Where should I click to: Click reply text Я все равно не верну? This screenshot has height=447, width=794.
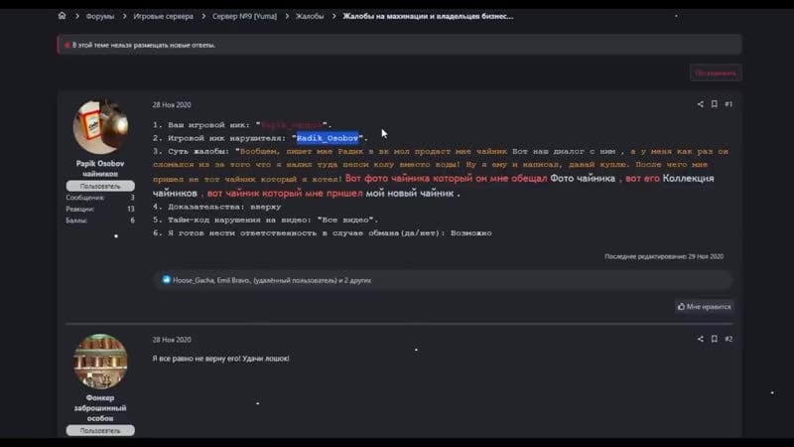220,359
